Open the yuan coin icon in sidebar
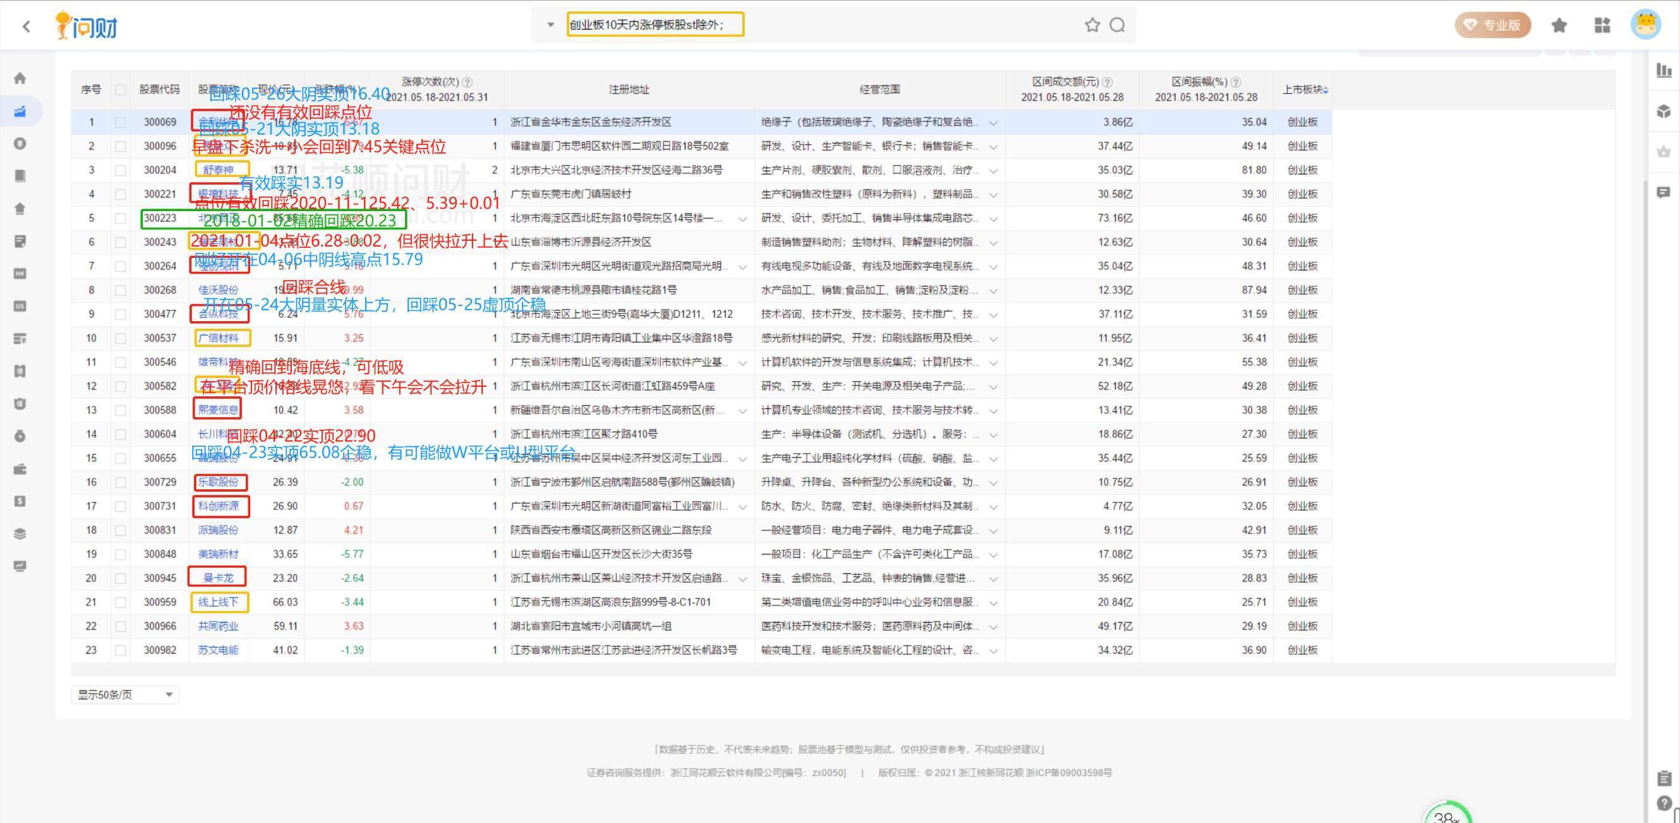 (20, 143)
